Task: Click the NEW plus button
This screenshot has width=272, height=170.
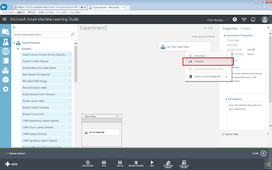Action: (11, 164)
